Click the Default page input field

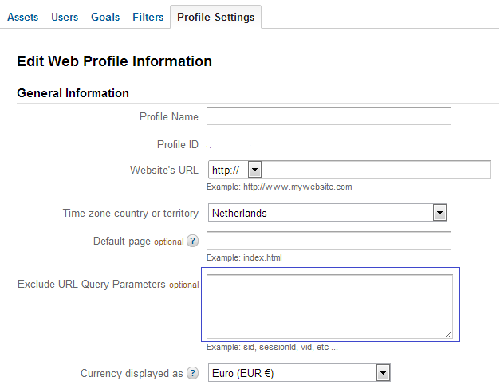coord(329,241)
